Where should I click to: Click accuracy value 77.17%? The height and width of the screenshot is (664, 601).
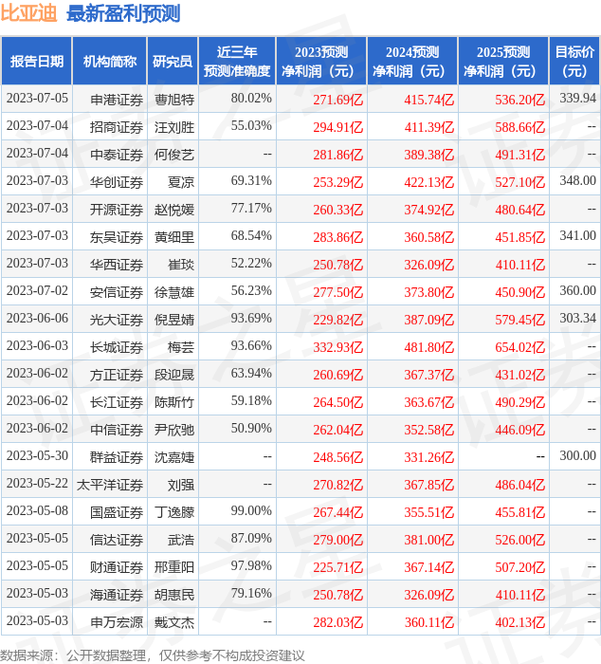[251, 209]
